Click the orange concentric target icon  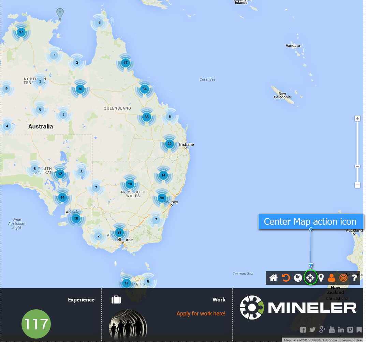coord(343,278)
